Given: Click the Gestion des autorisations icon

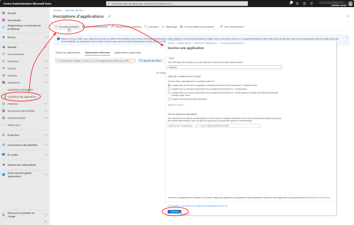Looking at the screenshot, I should pyautogui.click(x=4, y=165).
